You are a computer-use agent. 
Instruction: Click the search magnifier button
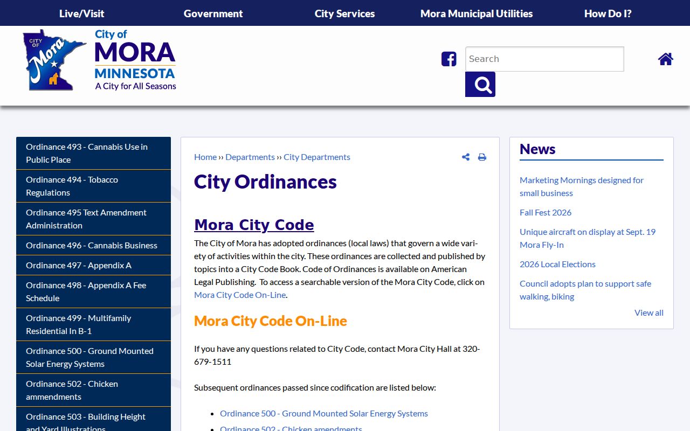[480, 85]
